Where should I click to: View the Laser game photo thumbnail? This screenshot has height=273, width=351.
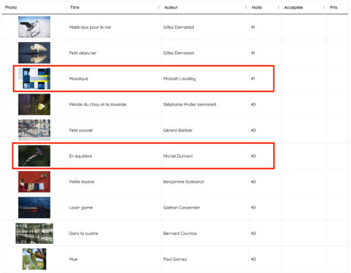34,208
